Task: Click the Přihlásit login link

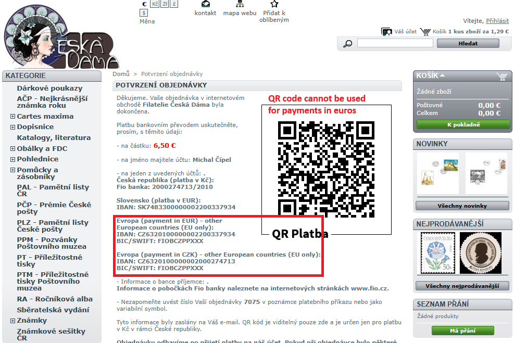Action: pos(497,21)
